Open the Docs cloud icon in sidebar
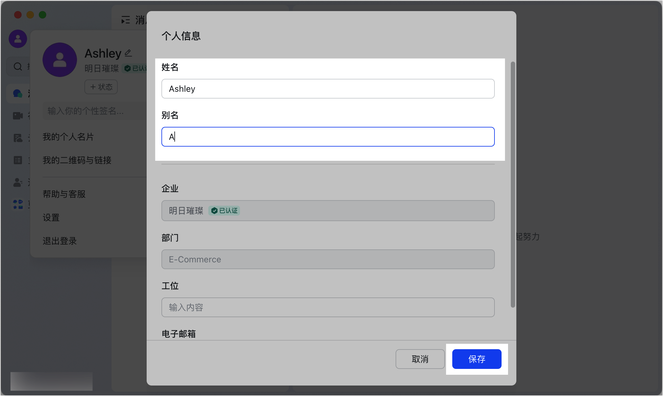663x396 pixels. click(18, 138)
